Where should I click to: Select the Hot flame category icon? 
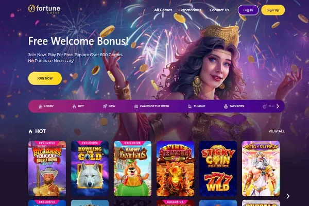tap(74, 107)
